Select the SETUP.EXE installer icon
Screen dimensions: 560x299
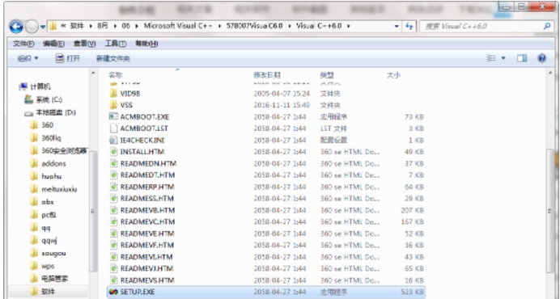click(x=113, y=292)
